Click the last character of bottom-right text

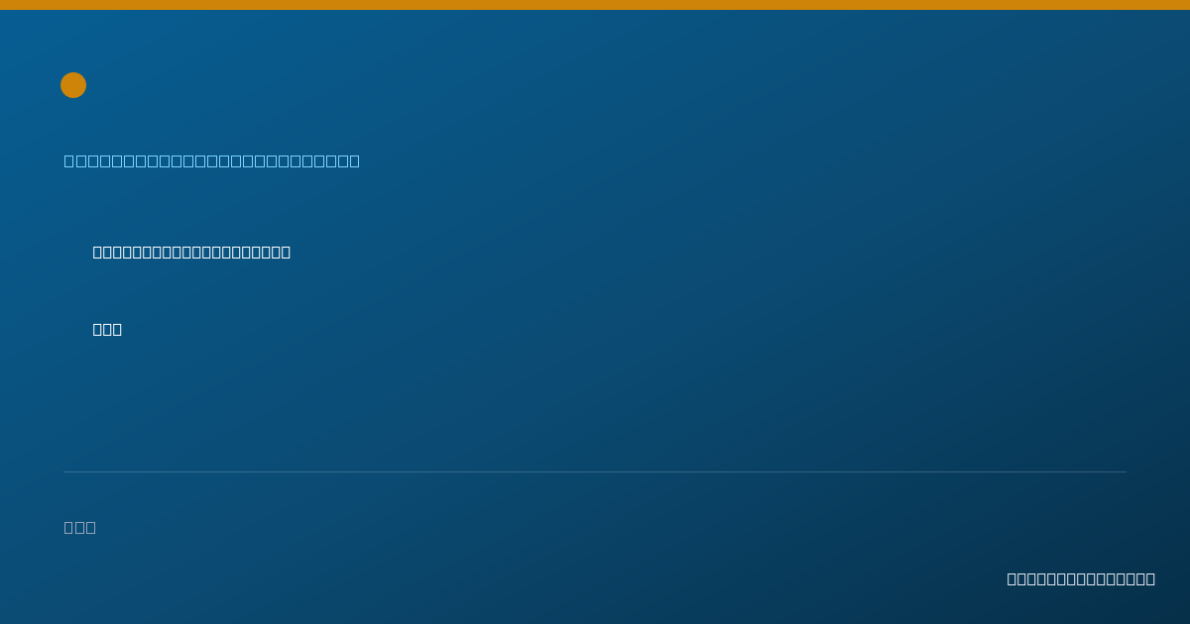(1150, 578)
